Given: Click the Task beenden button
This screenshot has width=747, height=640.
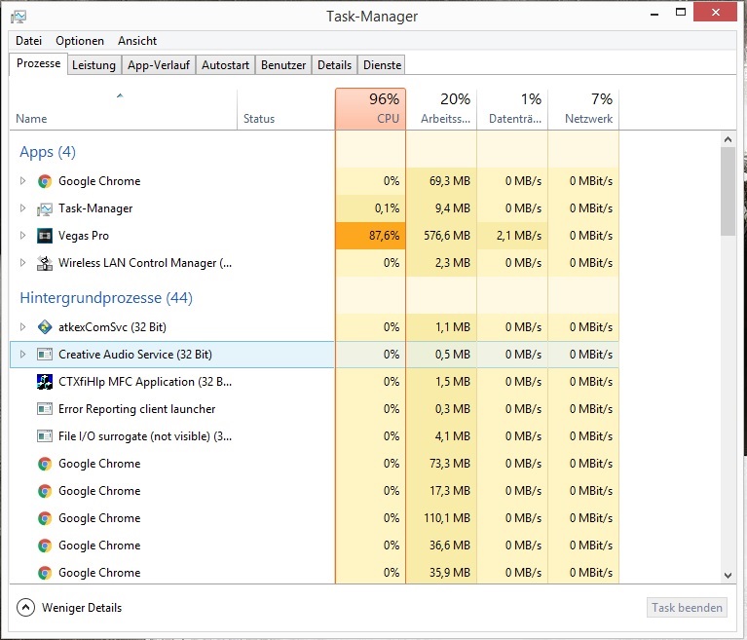Looking at the screenshot, I should point(687,608).
